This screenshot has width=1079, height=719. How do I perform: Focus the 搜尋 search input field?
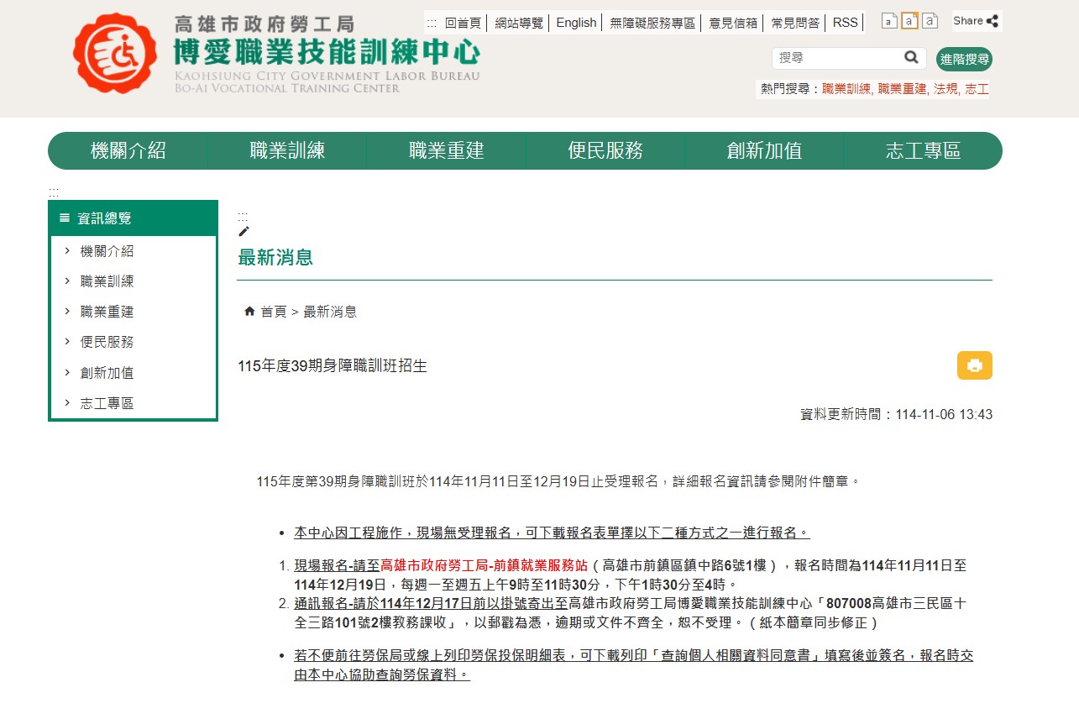(837, 58)
